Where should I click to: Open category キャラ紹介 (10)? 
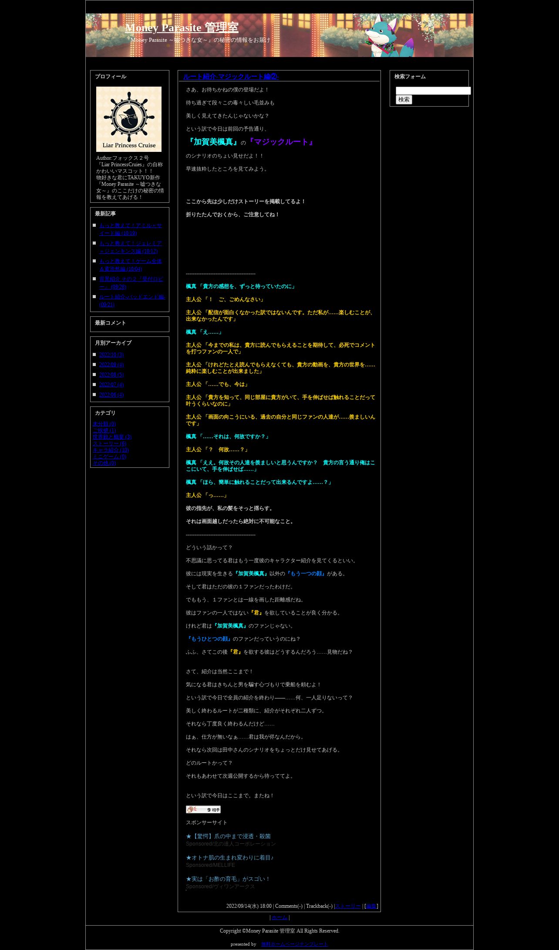pos(111,450)
